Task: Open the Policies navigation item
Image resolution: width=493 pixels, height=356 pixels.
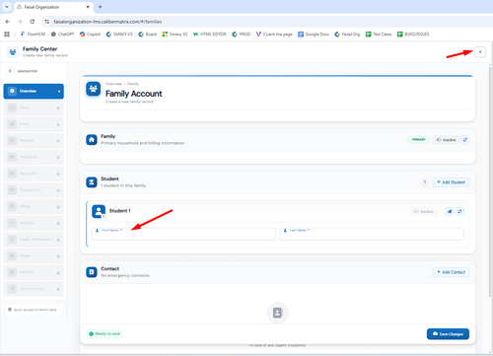Action: [x=34, y=272]
